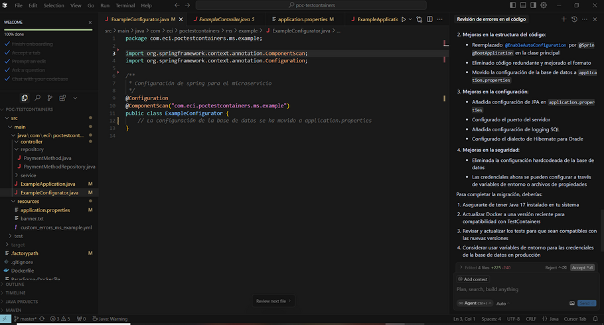Open run options dropdown arrow
Screen dimensions: 604x325
(410, 19)
